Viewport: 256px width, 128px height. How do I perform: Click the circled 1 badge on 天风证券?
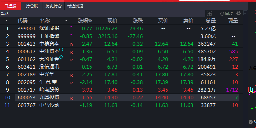(61, 57)
